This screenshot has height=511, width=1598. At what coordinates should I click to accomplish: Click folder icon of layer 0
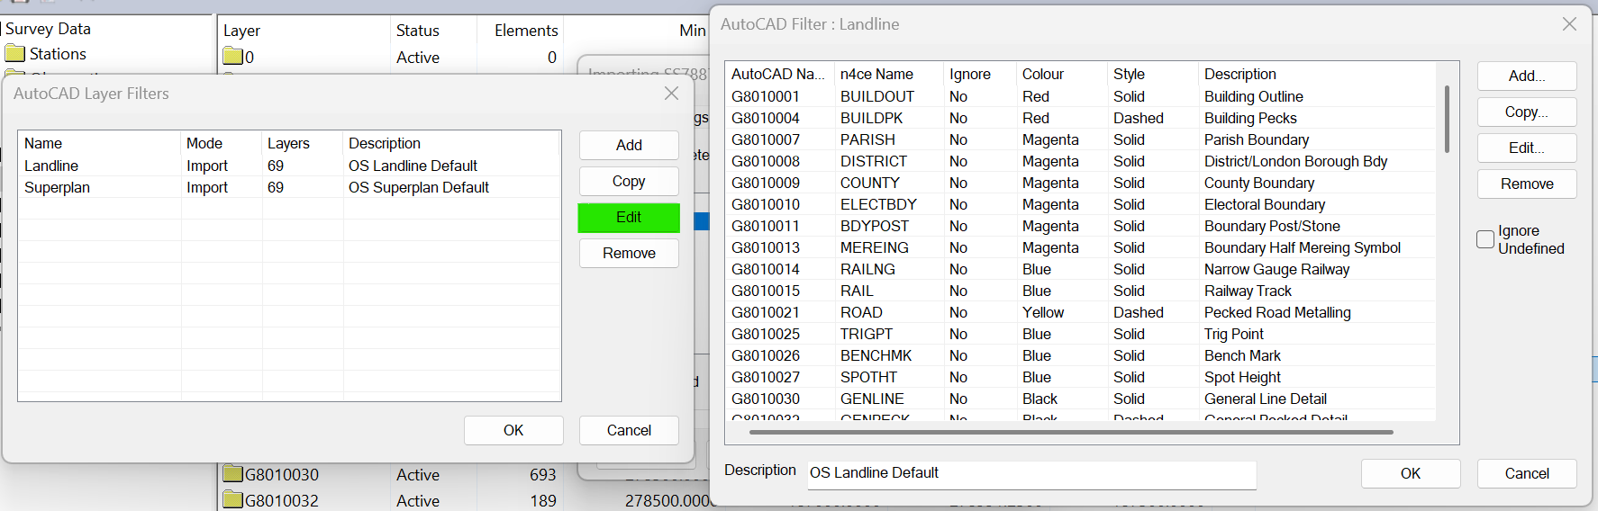click(232, 57)
